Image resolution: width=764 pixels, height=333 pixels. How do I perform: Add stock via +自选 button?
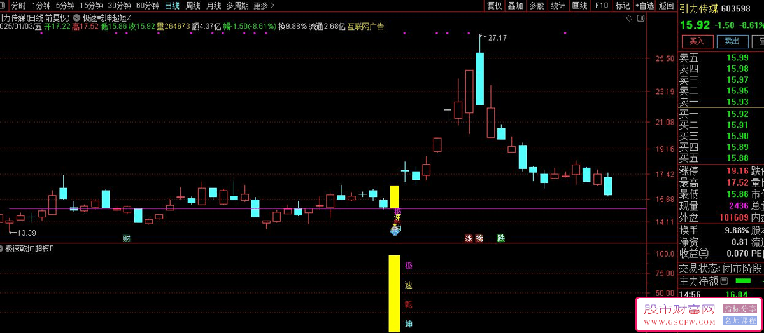pos(644,6)
